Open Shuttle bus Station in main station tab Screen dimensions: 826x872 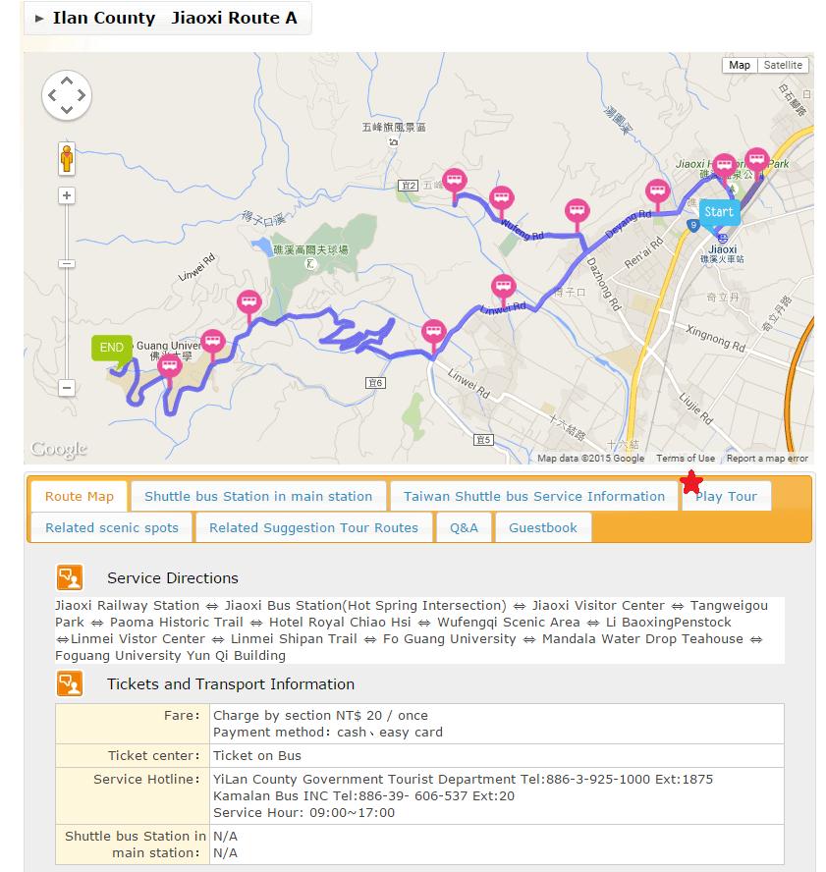click(x=258, y=496)
